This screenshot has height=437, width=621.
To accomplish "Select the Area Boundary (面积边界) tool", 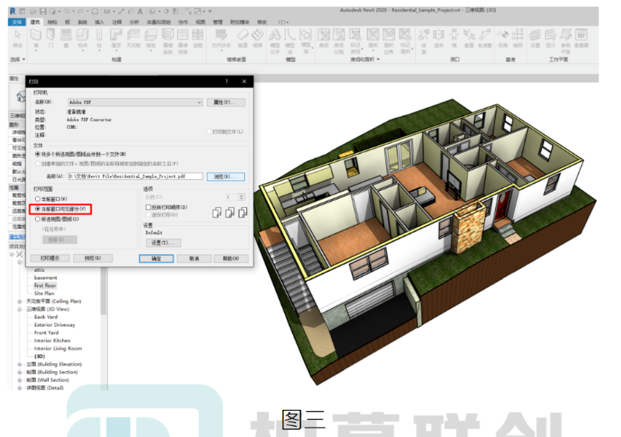I will (x=389, y=41).
